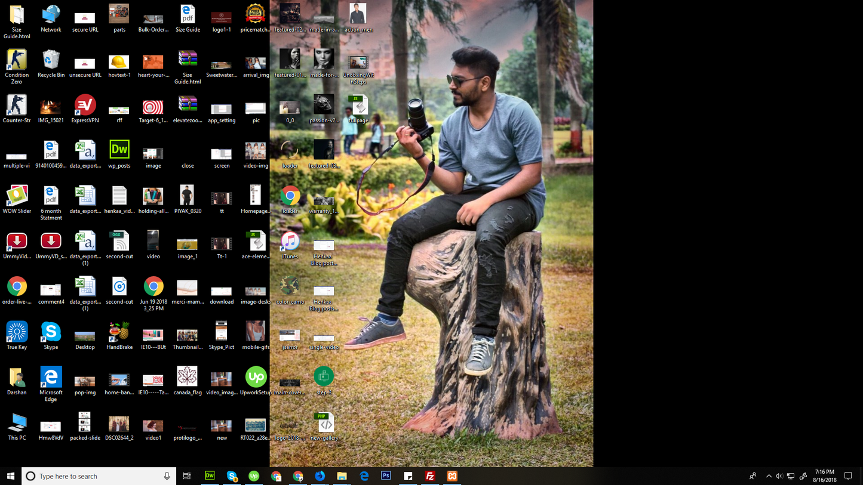Open Firefox from the taskbar

click(x=320, y=476)
